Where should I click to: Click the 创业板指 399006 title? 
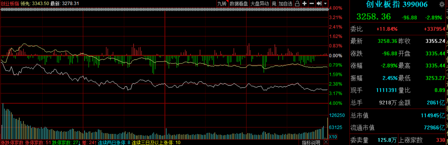397,4
